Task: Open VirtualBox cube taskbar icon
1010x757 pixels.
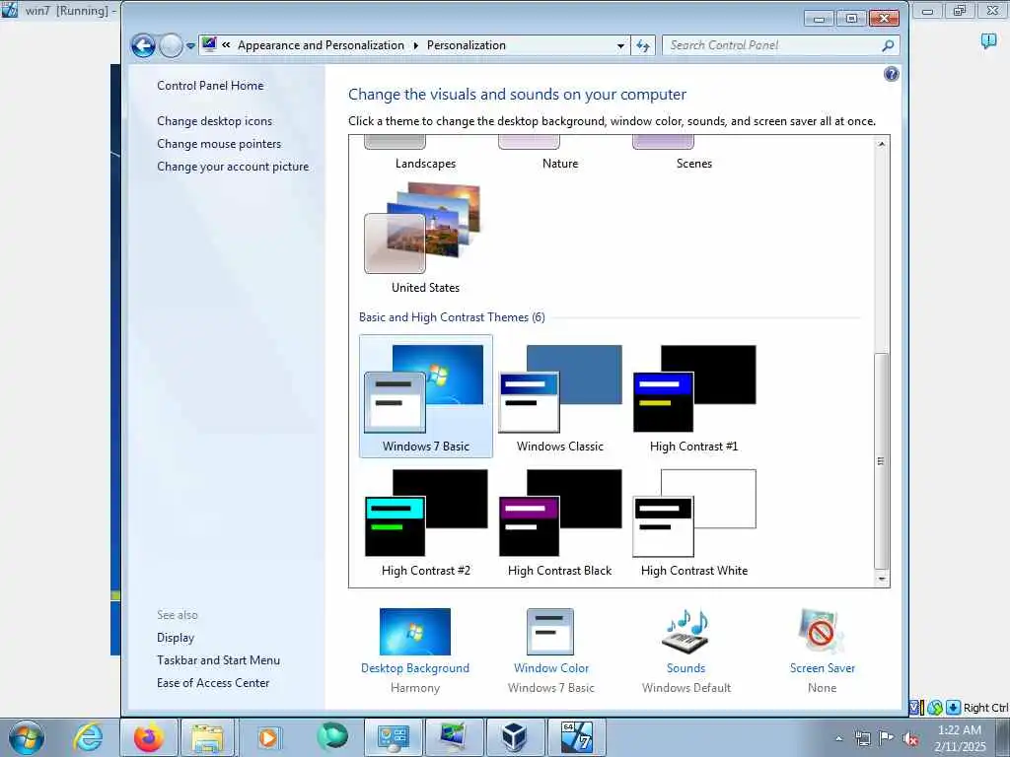Action: (514, 737)
